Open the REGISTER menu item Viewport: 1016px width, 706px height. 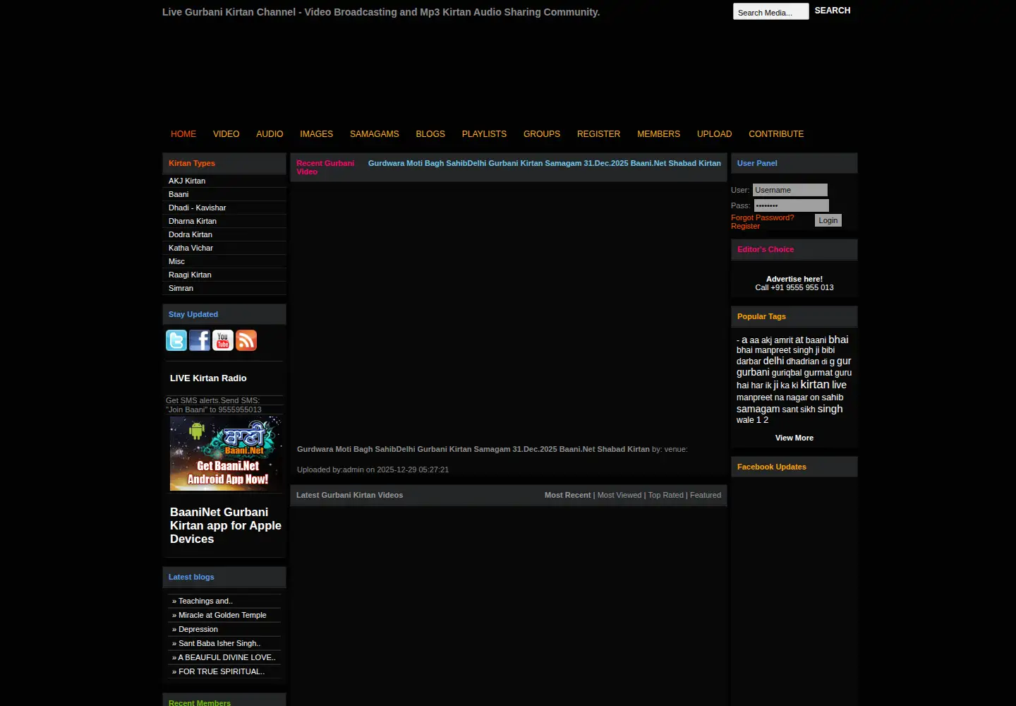coord(598,134)
